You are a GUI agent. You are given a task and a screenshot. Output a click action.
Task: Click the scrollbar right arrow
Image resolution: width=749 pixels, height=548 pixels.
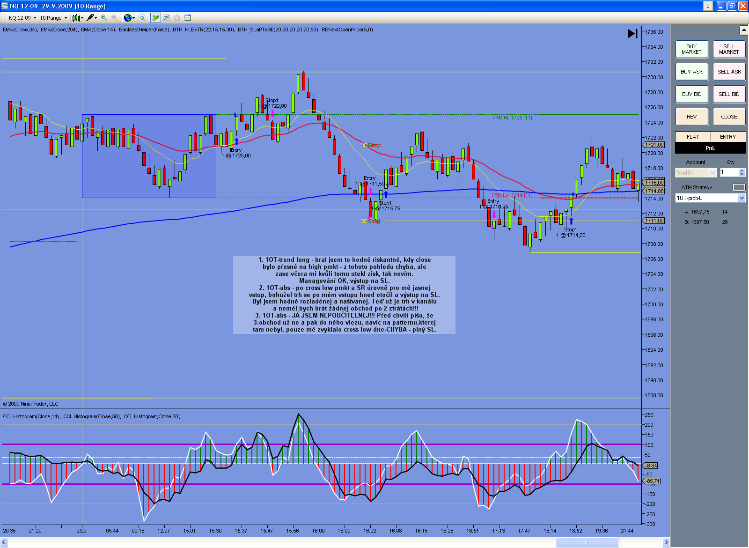(666, 542)
